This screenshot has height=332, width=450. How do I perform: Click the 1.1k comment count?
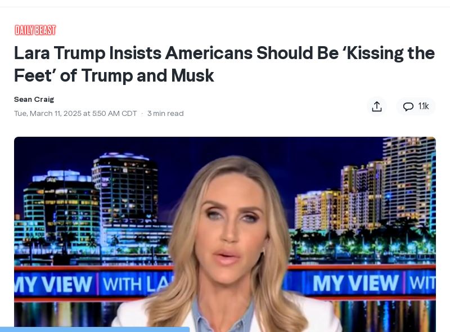click(x=424, y=106)
